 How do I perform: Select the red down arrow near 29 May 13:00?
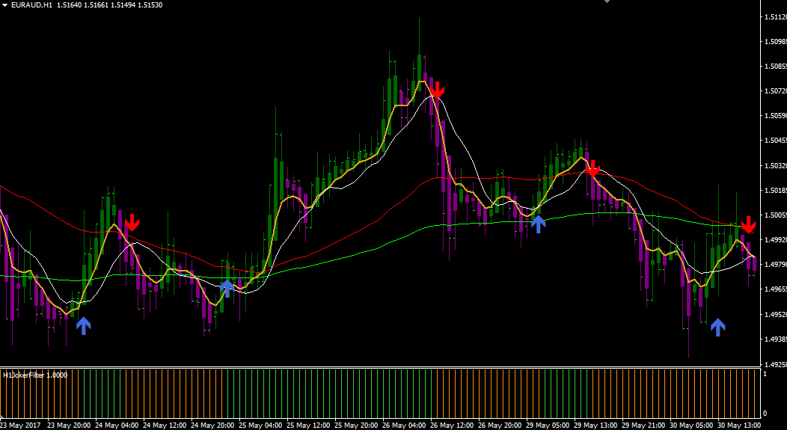pyautogui.click(x=592, y=168)
